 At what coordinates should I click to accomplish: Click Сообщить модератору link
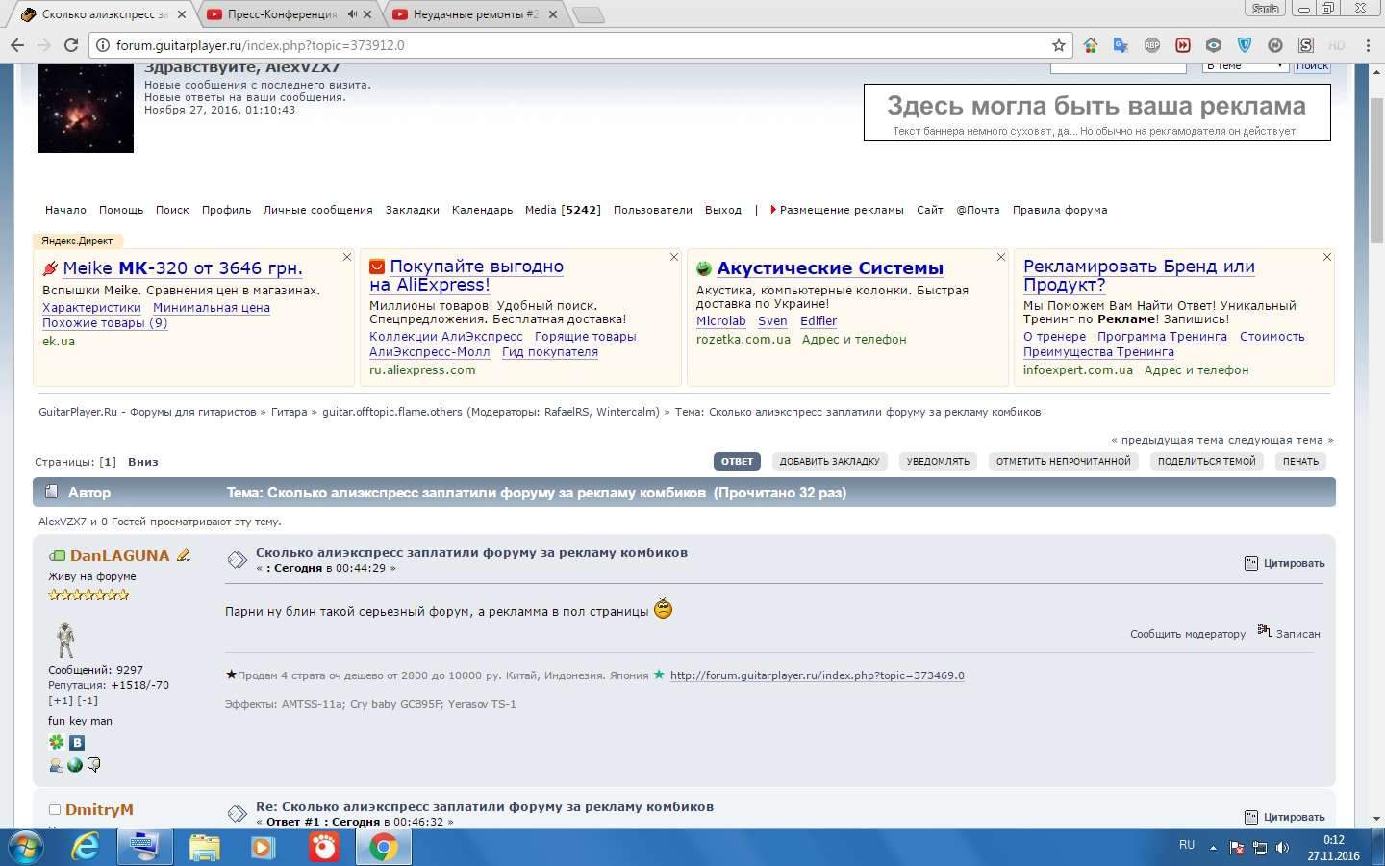coord(1188,634)
